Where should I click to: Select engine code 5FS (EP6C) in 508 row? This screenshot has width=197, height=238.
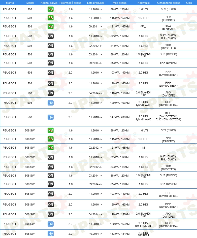168,9
